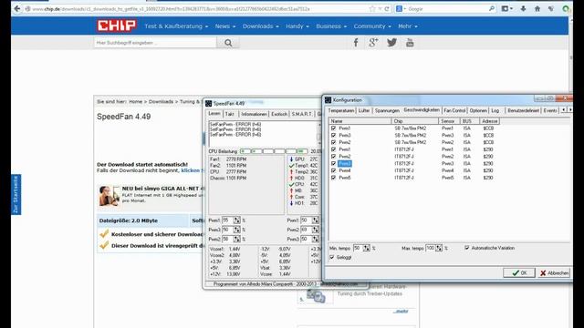584x328 pixels.
Task: Open the Benutzerdefiniert tab
Action: (523, 110)
